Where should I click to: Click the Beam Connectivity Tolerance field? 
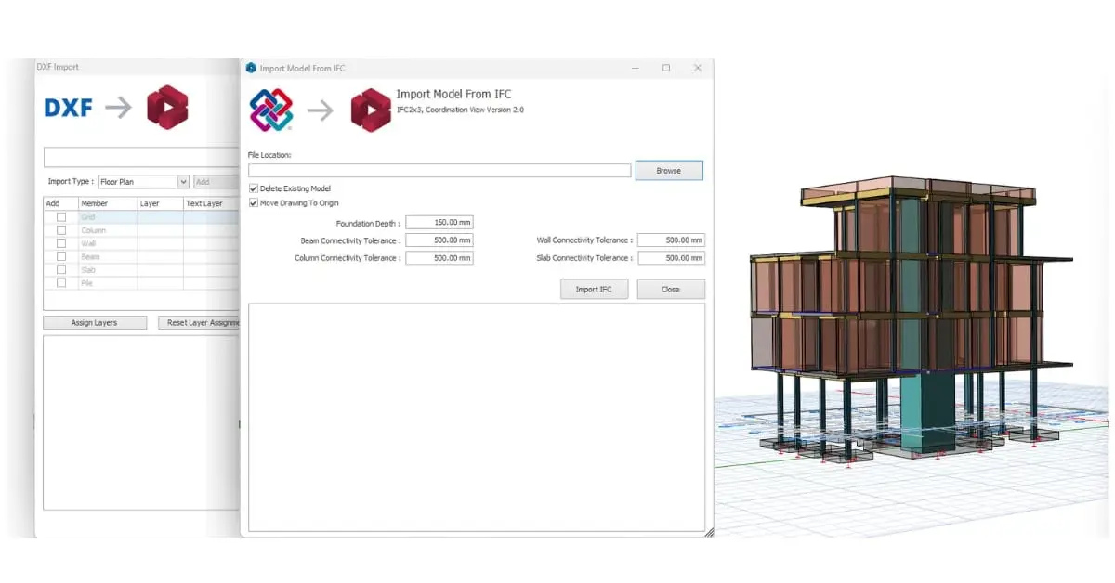[x=439, y=240]
